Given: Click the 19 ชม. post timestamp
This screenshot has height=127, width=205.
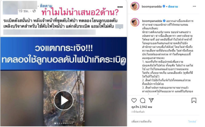Looking at the screenshot, I should (x=23, y=11).
